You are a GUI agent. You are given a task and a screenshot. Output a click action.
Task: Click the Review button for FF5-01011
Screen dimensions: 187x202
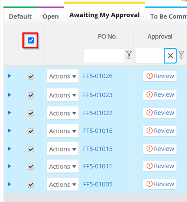pyautogui.click(x=160, y=166)
